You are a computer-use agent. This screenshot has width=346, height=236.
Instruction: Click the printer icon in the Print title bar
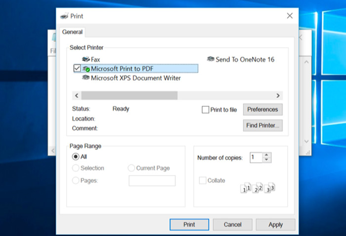point(64,16)
